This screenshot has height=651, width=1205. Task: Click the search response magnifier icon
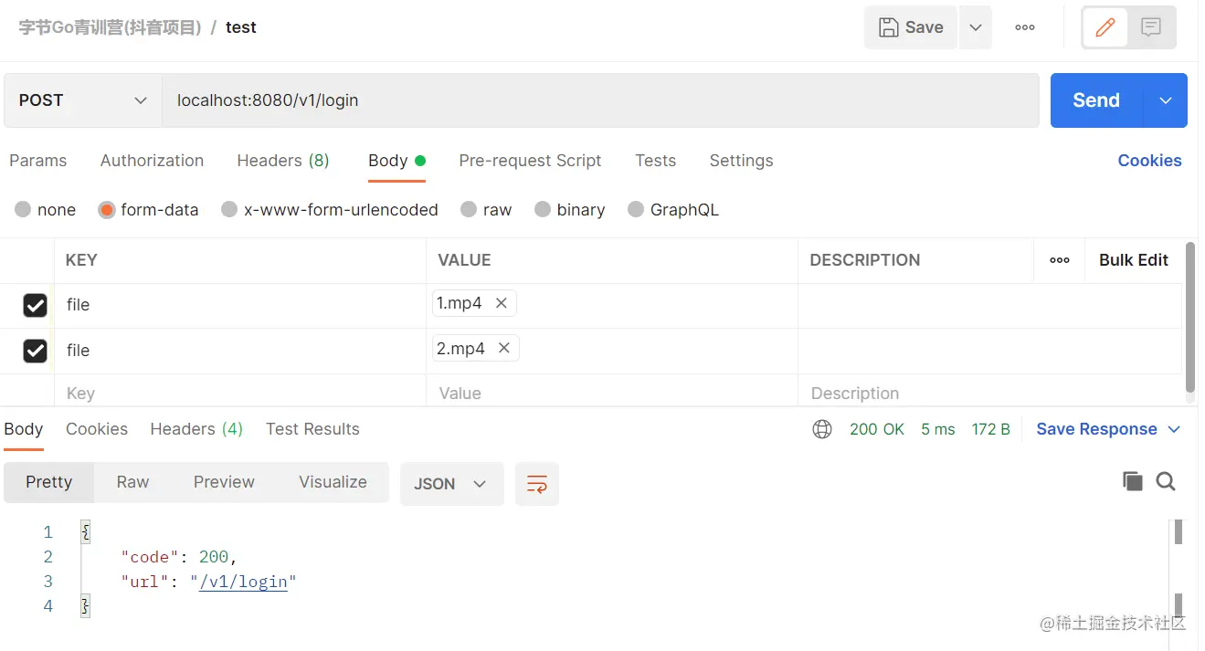coord(1166,481)
